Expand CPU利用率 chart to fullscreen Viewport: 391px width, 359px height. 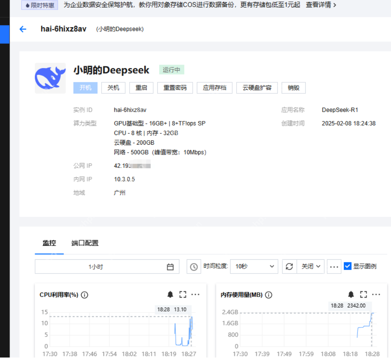[183, 294]
